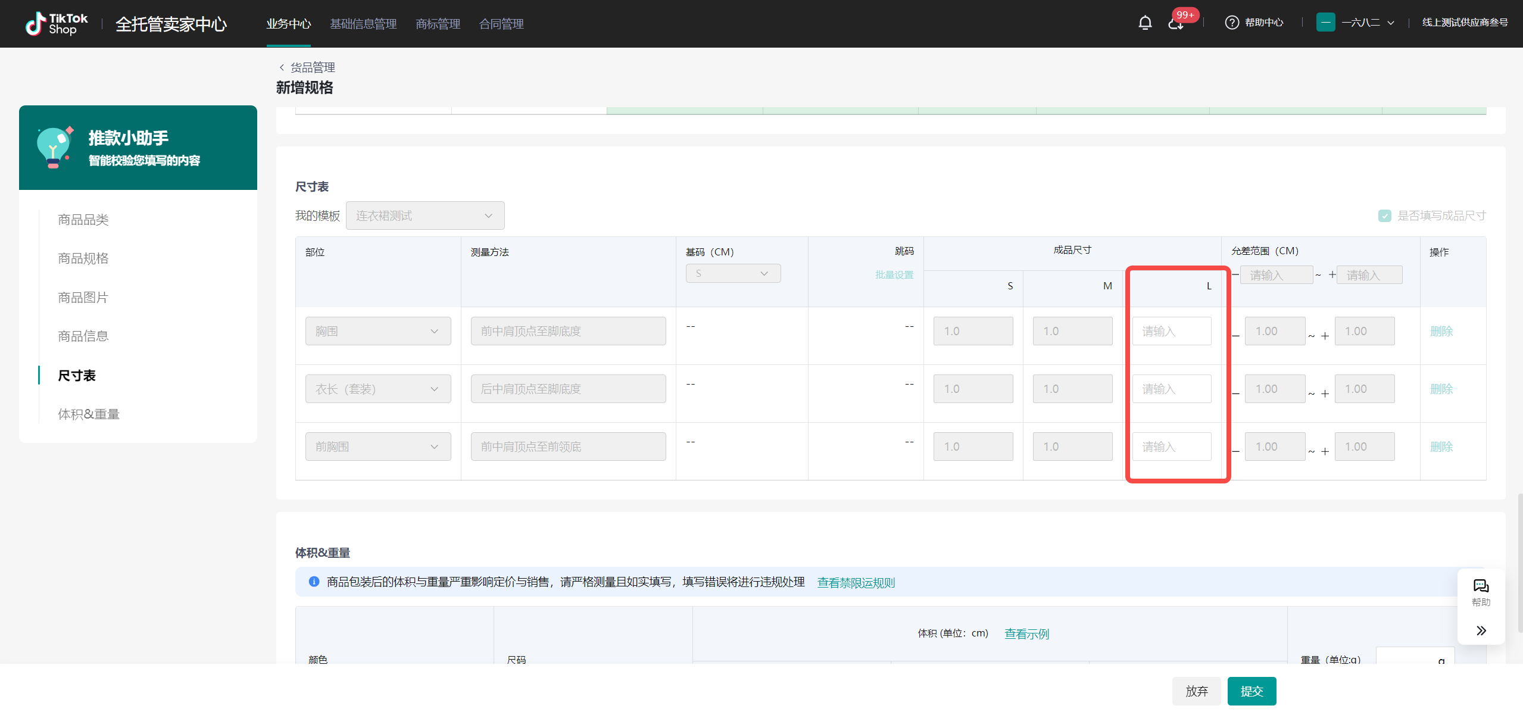
Task: Click the 提交 button
Action: tap(1252, 691)
